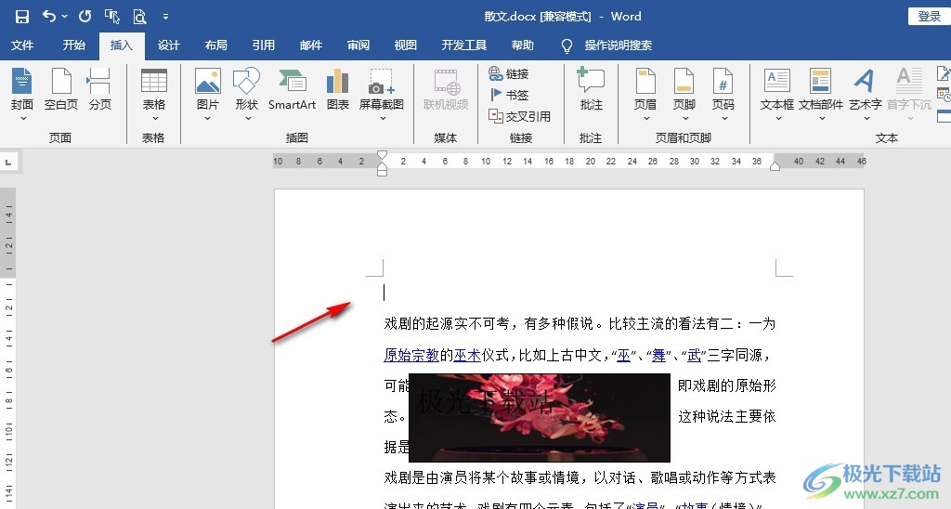The height and width of the screenshot is (509, 951).
Task: Click the 链接 hyperlink button
Action: pyautogui.click(x=509, y=74)
